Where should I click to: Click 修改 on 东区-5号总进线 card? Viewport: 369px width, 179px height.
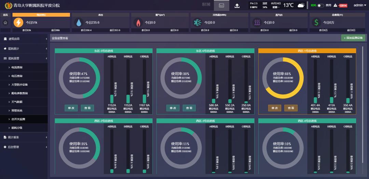(71, 108)
